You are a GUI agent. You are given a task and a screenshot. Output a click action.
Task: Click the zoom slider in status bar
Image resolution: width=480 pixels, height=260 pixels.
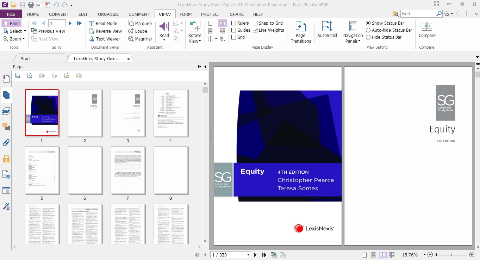click(x=452, y=255)
